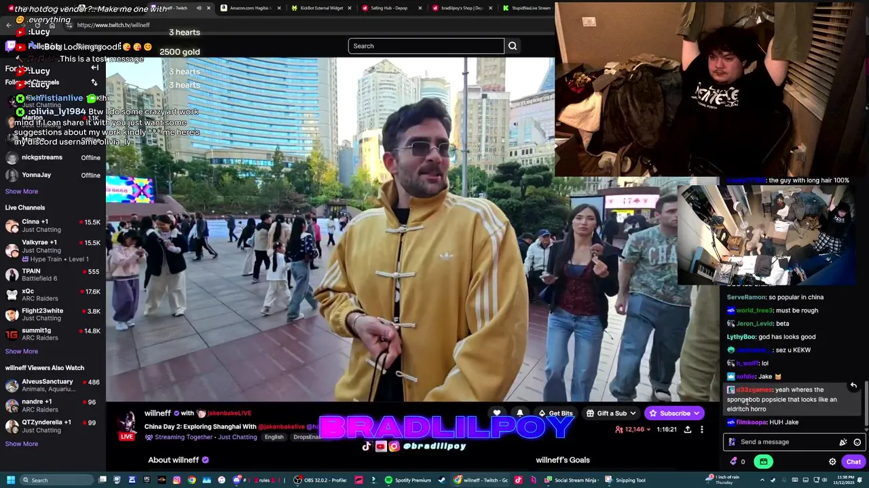
Task: Open the viewer count 12,146 dropdown
Action: [x=633, y=429]
